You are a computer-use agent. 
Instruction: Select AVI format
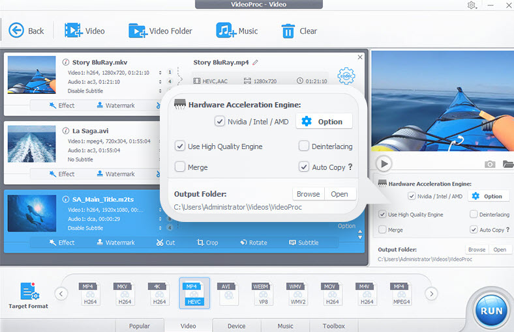click(228, 294)
